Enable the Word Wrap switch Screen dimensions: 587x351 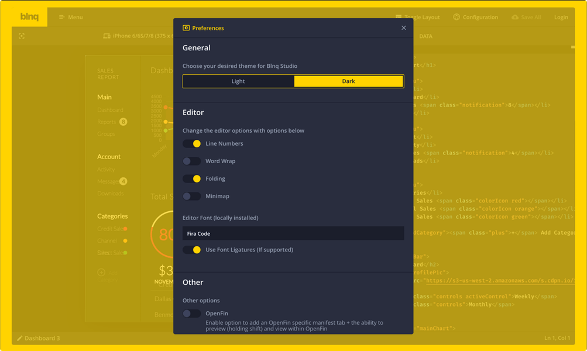(192, 161)
